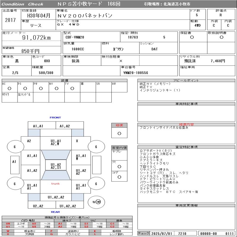The height and width of the screenshot is (237, 237).
Task: Click the designation number 18763
Action: tap(133, 37)
